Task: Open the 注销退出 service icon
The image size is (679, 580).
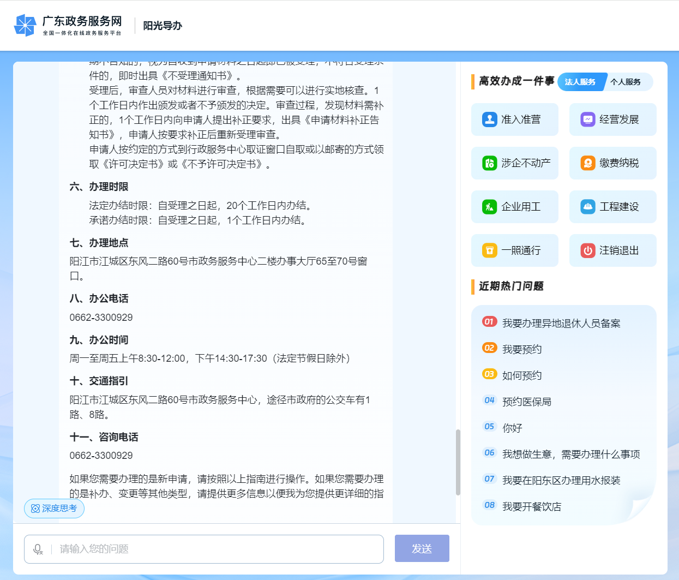Action: point(612,250)
